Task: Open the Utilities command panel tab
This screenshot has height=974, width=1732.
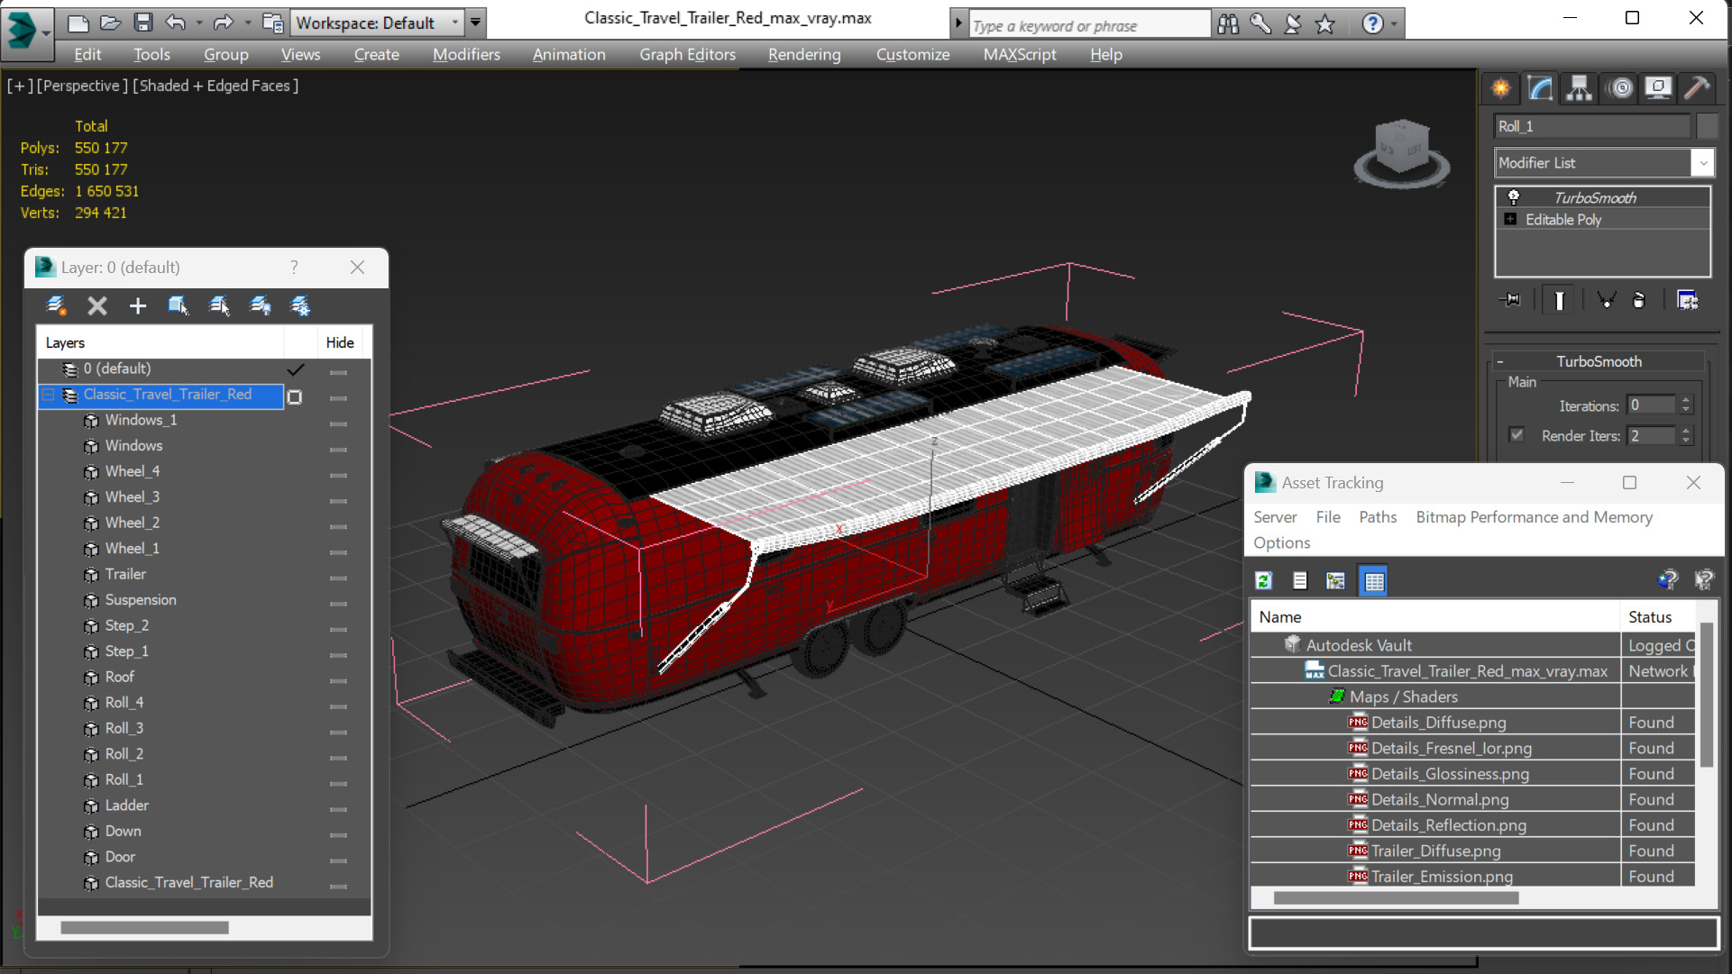Action: [1697, 87]
